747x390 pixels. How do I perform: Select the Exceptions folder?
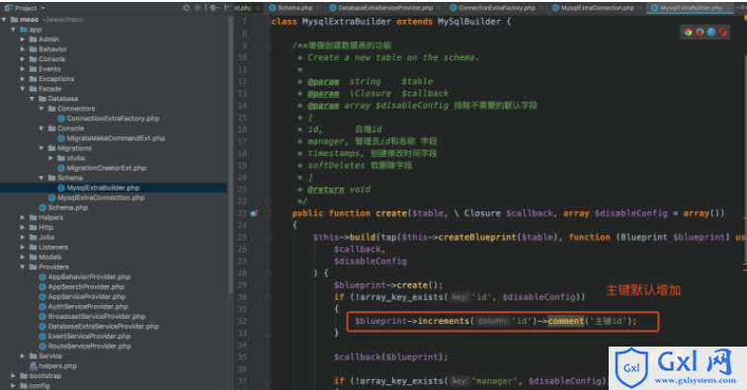pyautogui.click(x=56, y=79)
